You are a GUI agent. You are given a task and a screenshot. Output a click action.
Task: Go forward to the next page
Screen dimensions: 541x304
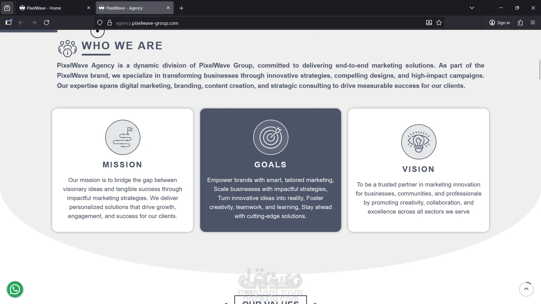pyautogui.click(x=34, y=23)
